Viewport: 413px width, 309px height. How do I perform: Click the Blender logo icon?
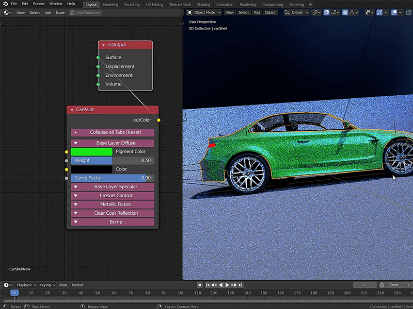point(5,4)
